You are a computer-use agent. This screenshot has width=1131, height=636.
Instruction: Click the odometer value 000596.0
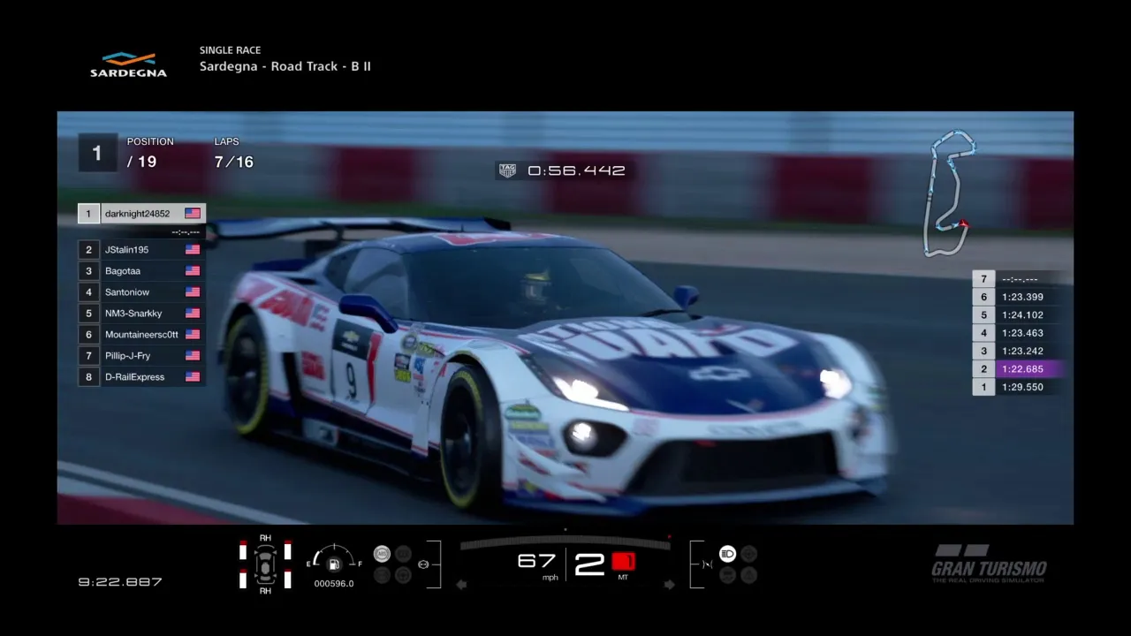coord(334,584)
